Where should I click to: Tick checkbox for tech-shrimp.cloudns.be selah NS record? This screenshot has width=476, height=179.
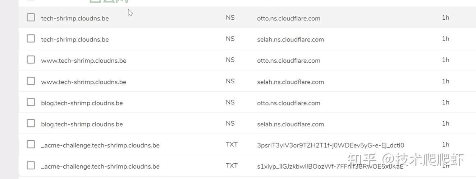tap(31, 38)
